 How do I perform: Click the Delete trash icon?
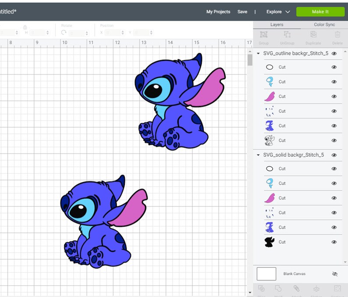[337, 35]
